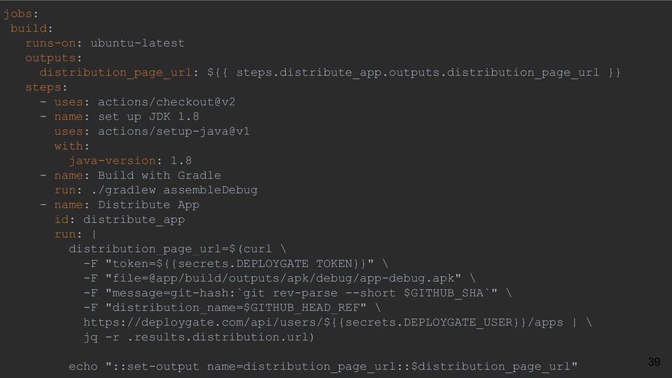Click 'actions/checkout@v2' text
This screenshot has width=672, height=378.
tap(166, 102)
